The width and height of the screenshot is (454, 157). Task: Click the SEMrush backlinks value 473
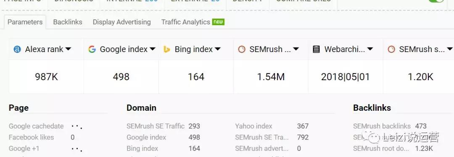(x=421, y=126)
